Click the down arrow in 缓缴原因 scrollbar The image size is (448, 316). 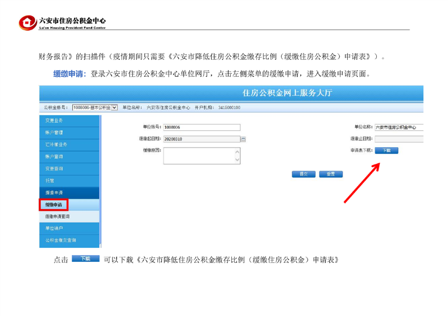(x=237, y=160)
